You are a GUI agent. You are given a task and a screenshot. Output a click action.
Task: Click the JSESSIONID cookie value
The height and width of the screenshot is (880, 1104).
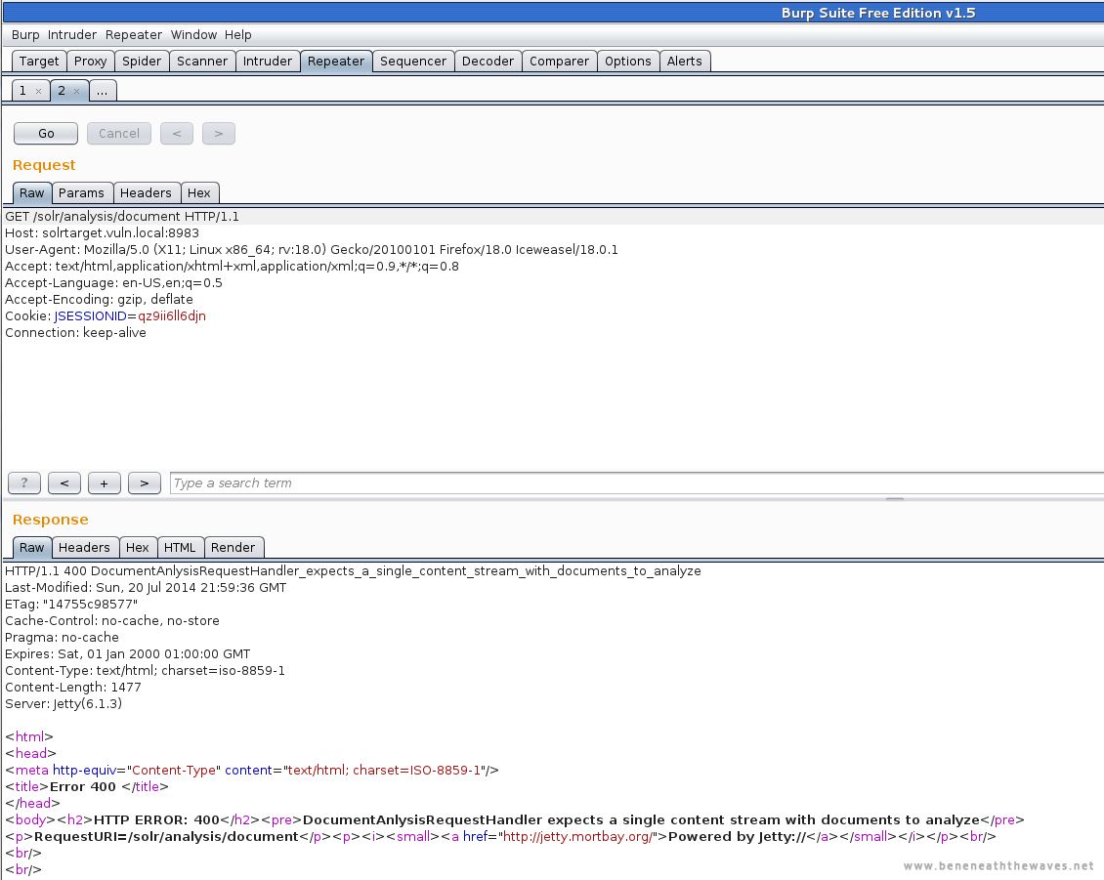172,316
